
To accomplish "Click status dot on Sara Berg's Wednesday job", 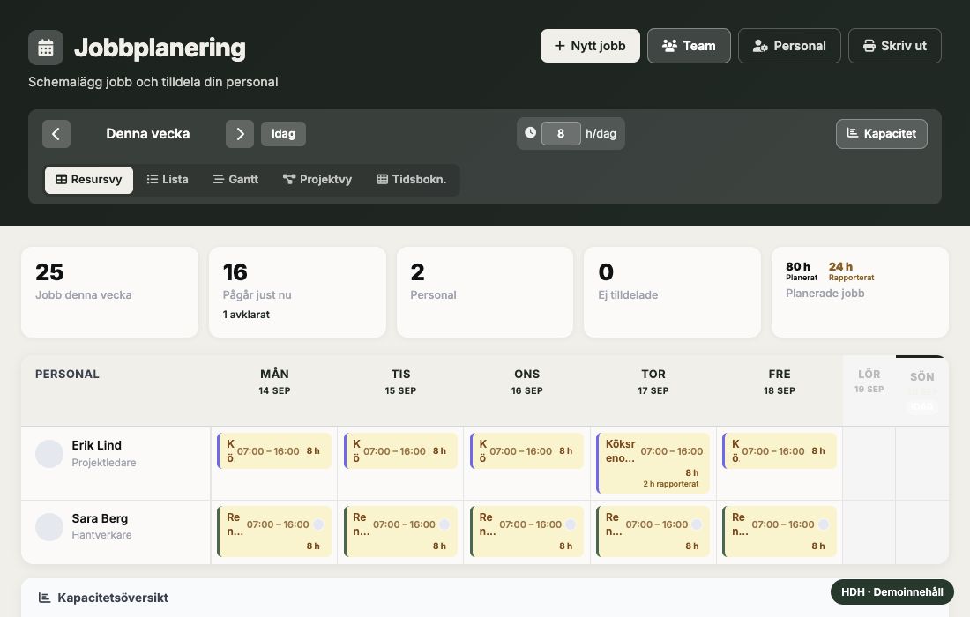I will pyautogui.click(x=571, y=524).
